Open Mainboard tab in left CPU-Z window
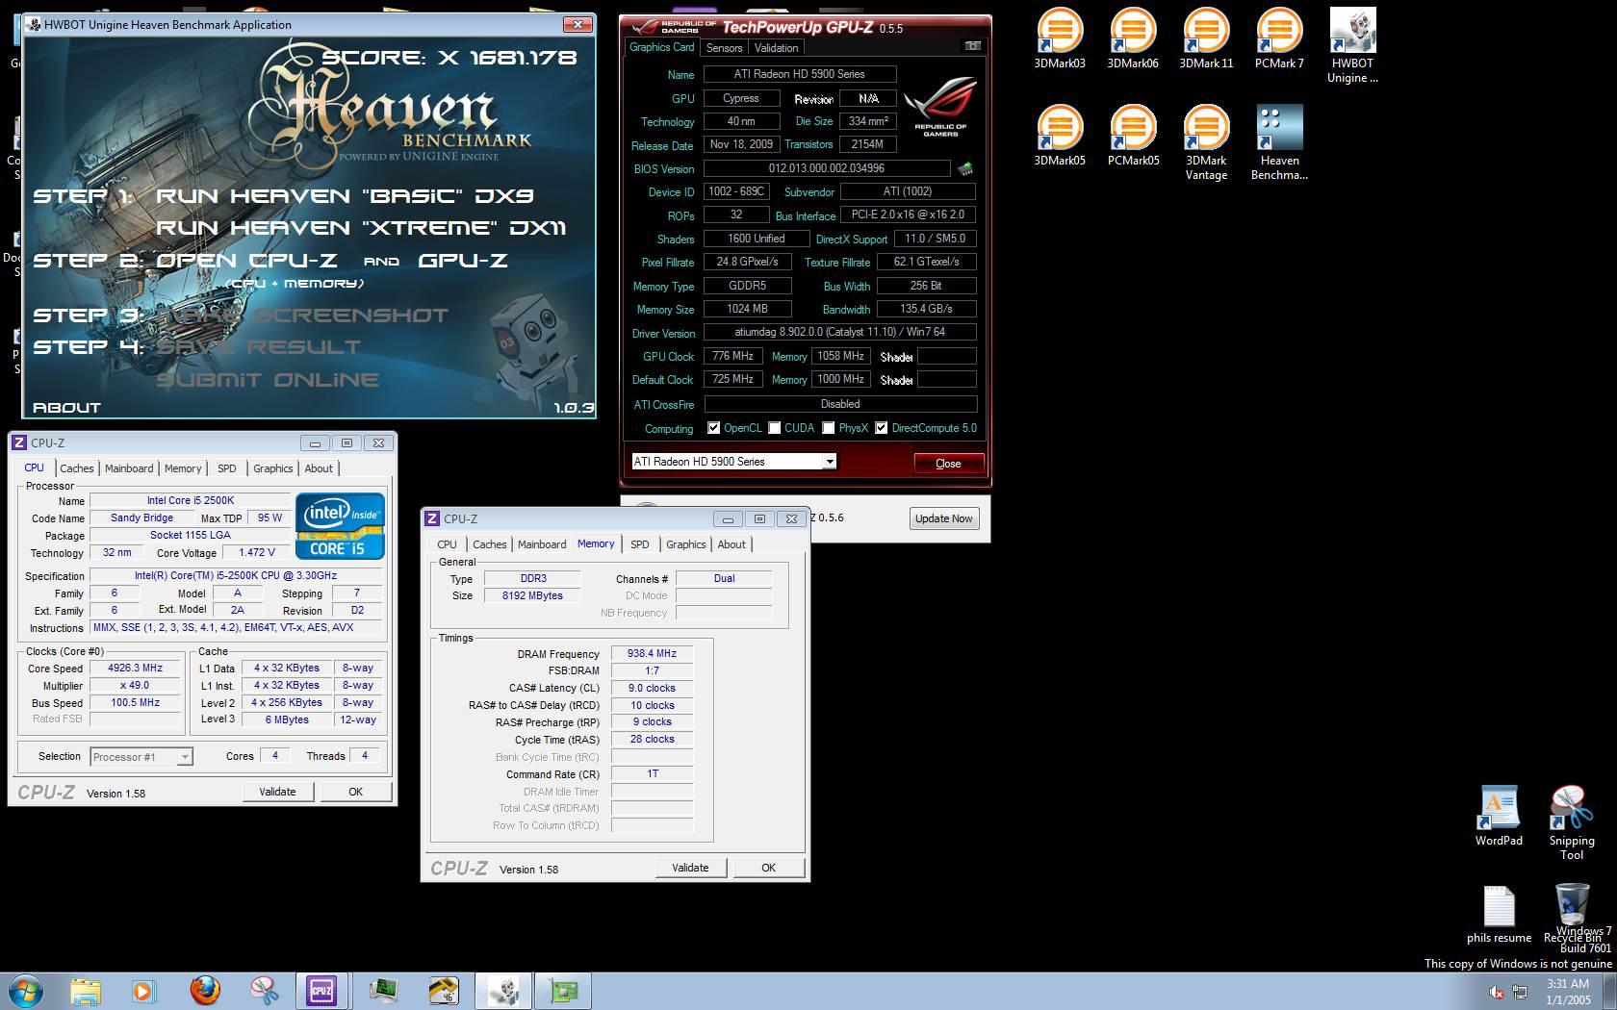The height and width of the screenshot is (1010, 1617). [129, 468]
